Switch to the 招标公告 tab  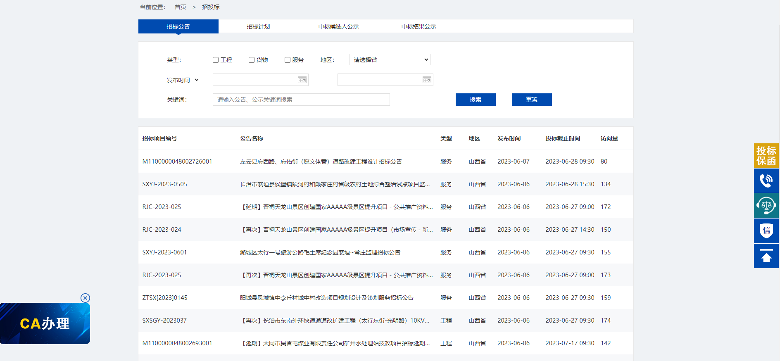[x=178, y=26]
